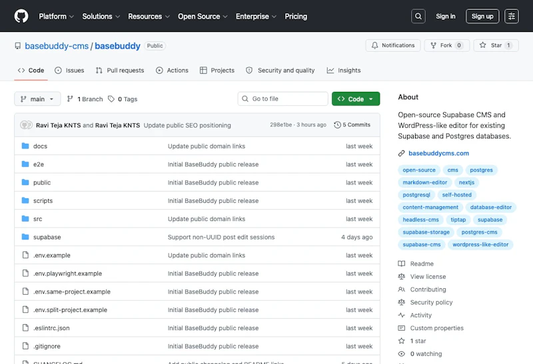
Task: Click the tiptap topic tag
Action: pyautogui.click(x=458, y=220)
